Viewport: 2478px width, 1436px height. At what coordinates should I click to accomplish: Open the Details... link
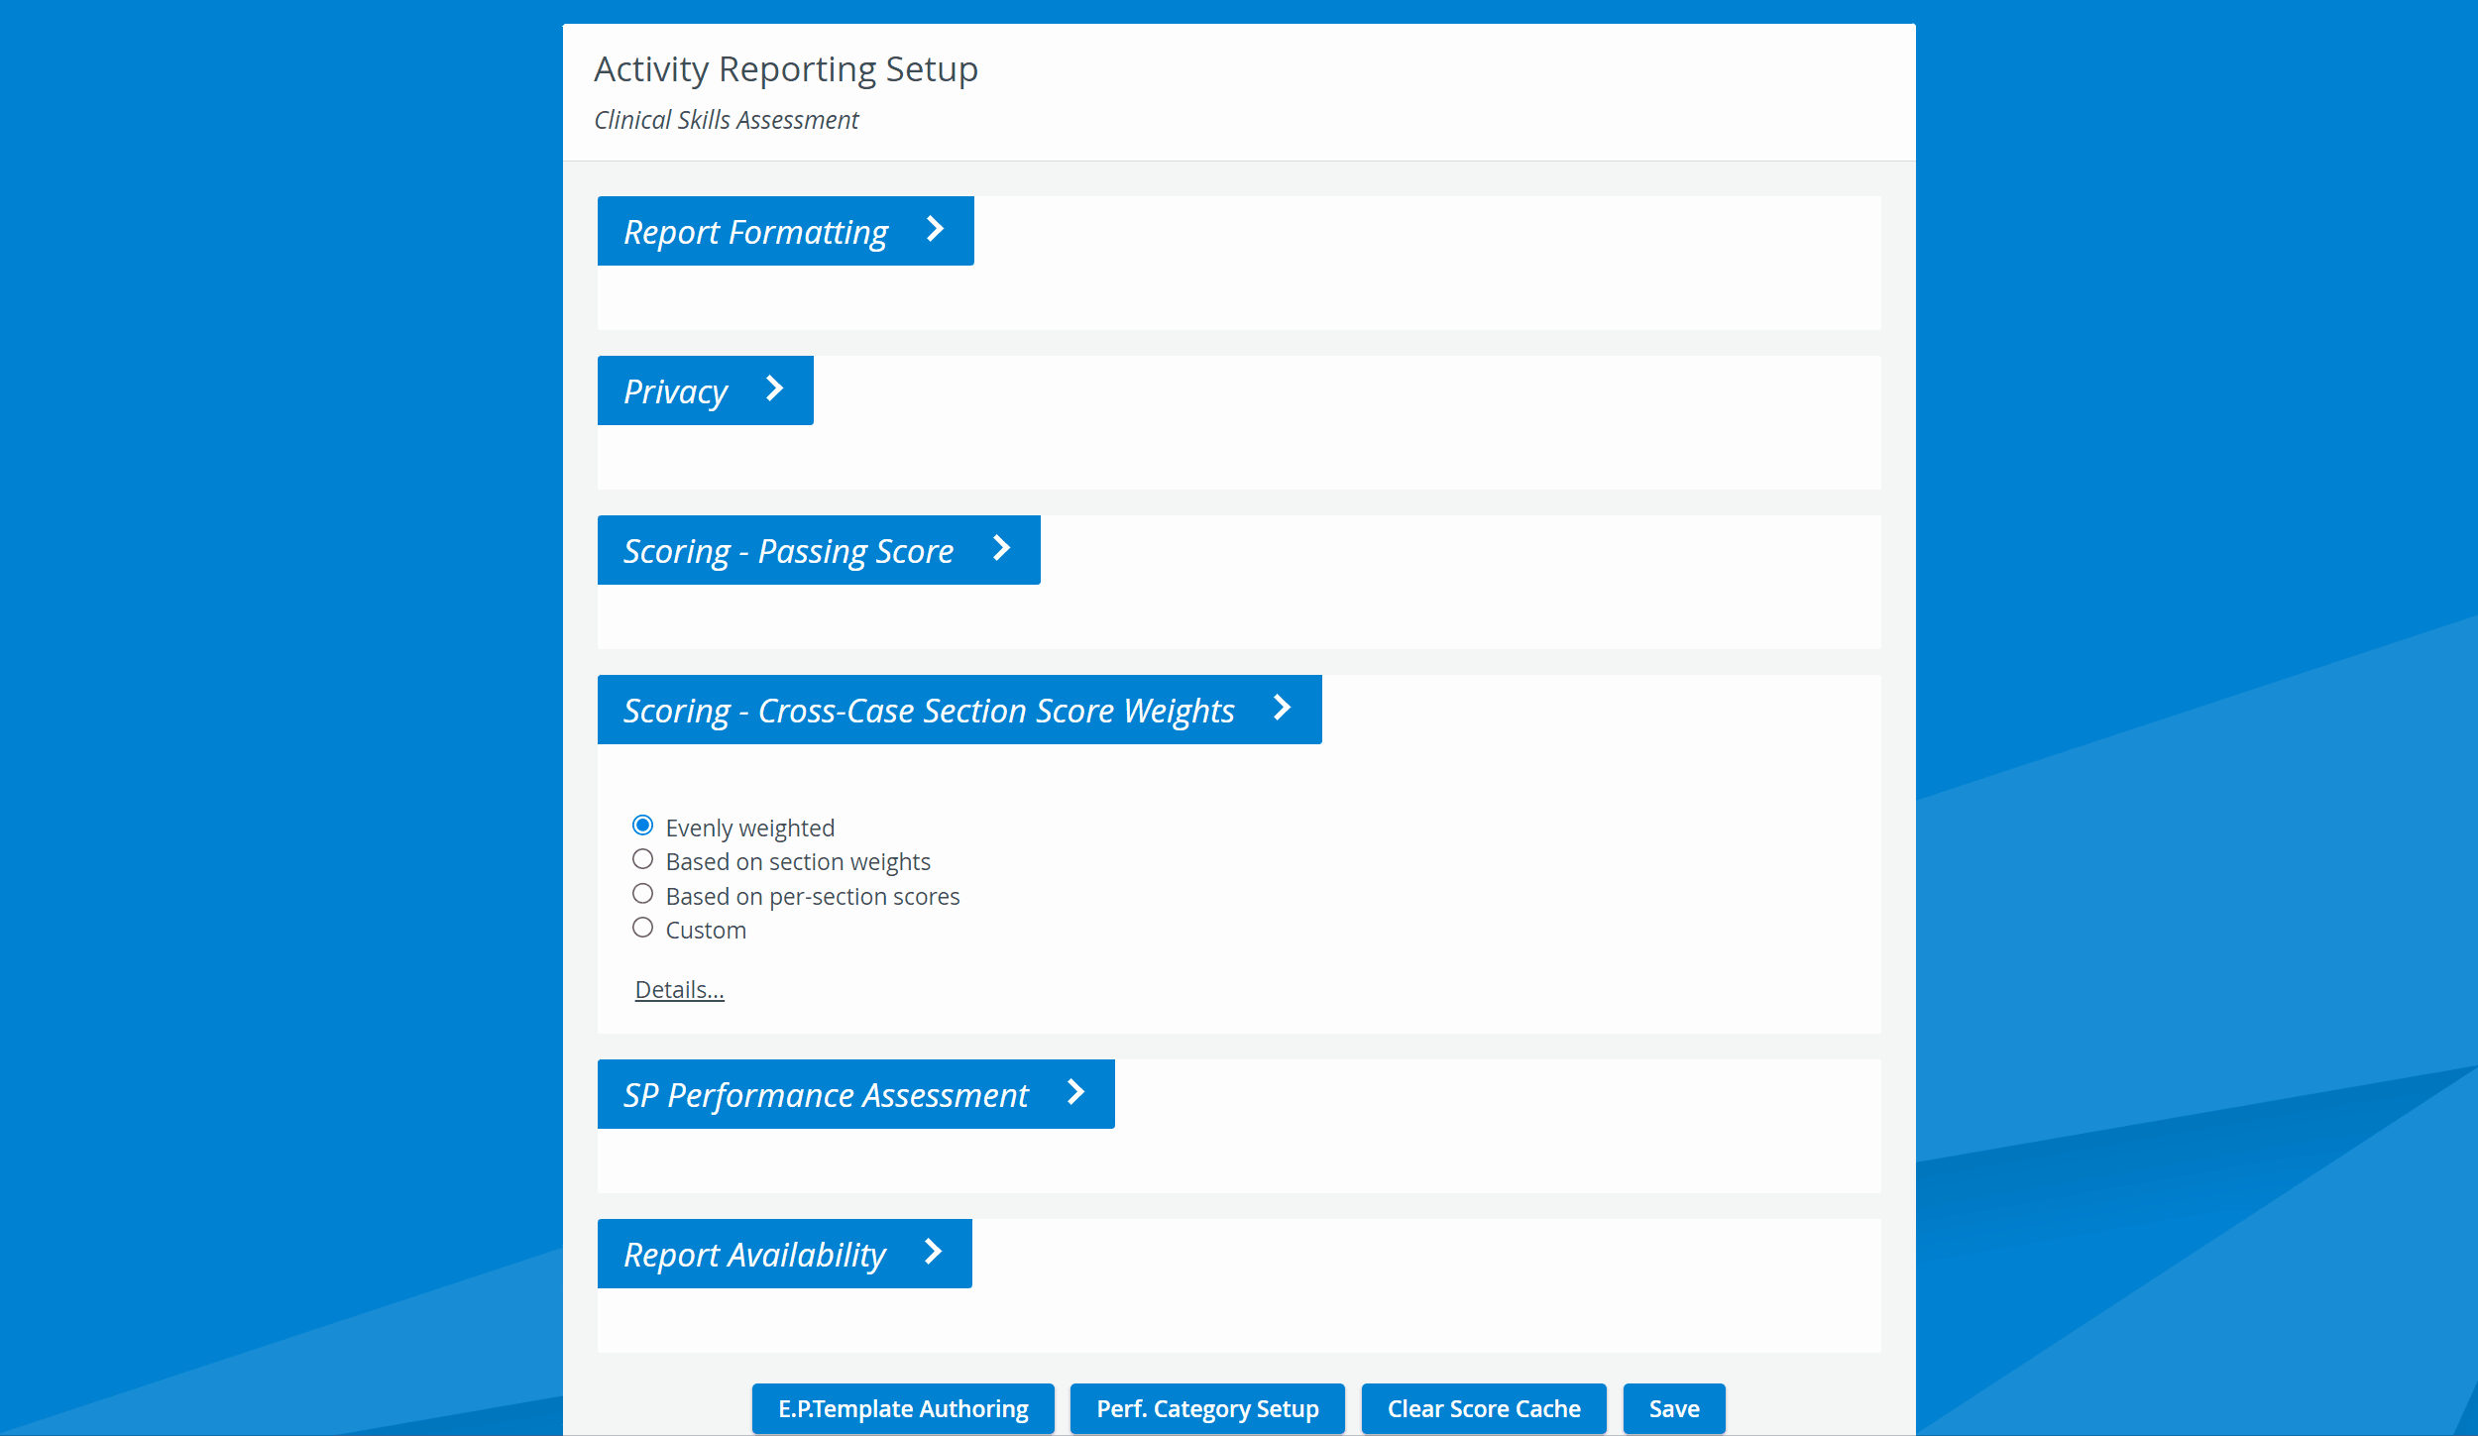pyautogui.click(x=679, y=989)
